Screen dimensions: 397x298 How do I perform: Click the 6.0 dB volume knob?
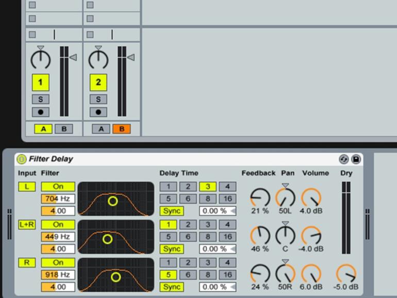(311, 274)
